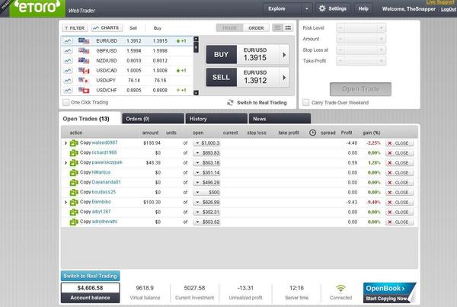Click the EUR/USD currency flags icon
This screenshot has height=307, width=457.
(x=84, y=41)
